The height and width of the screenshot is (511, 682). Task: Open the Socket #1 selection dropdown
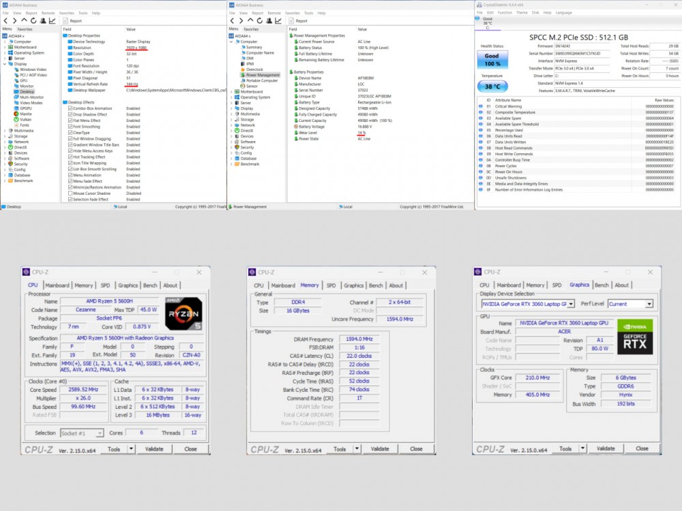click(x=81, y=433)
